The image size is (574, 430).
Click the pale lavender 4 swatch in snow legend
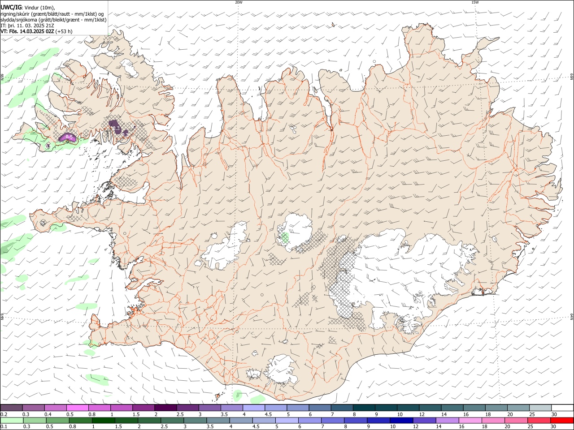(x=253, y=408)
